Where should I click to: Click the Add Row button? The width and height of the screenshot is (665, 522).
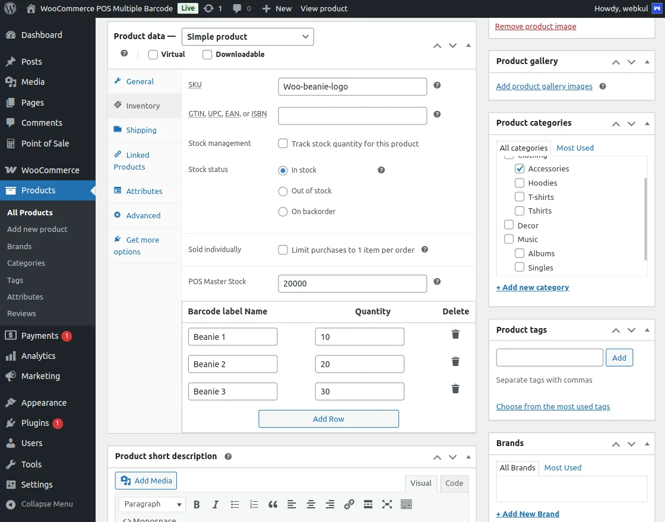point(328,418)
